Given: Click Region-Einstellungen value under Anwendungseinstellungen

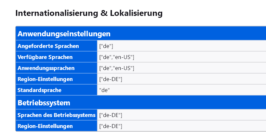Looking at the screenshot, I should 111,79.
